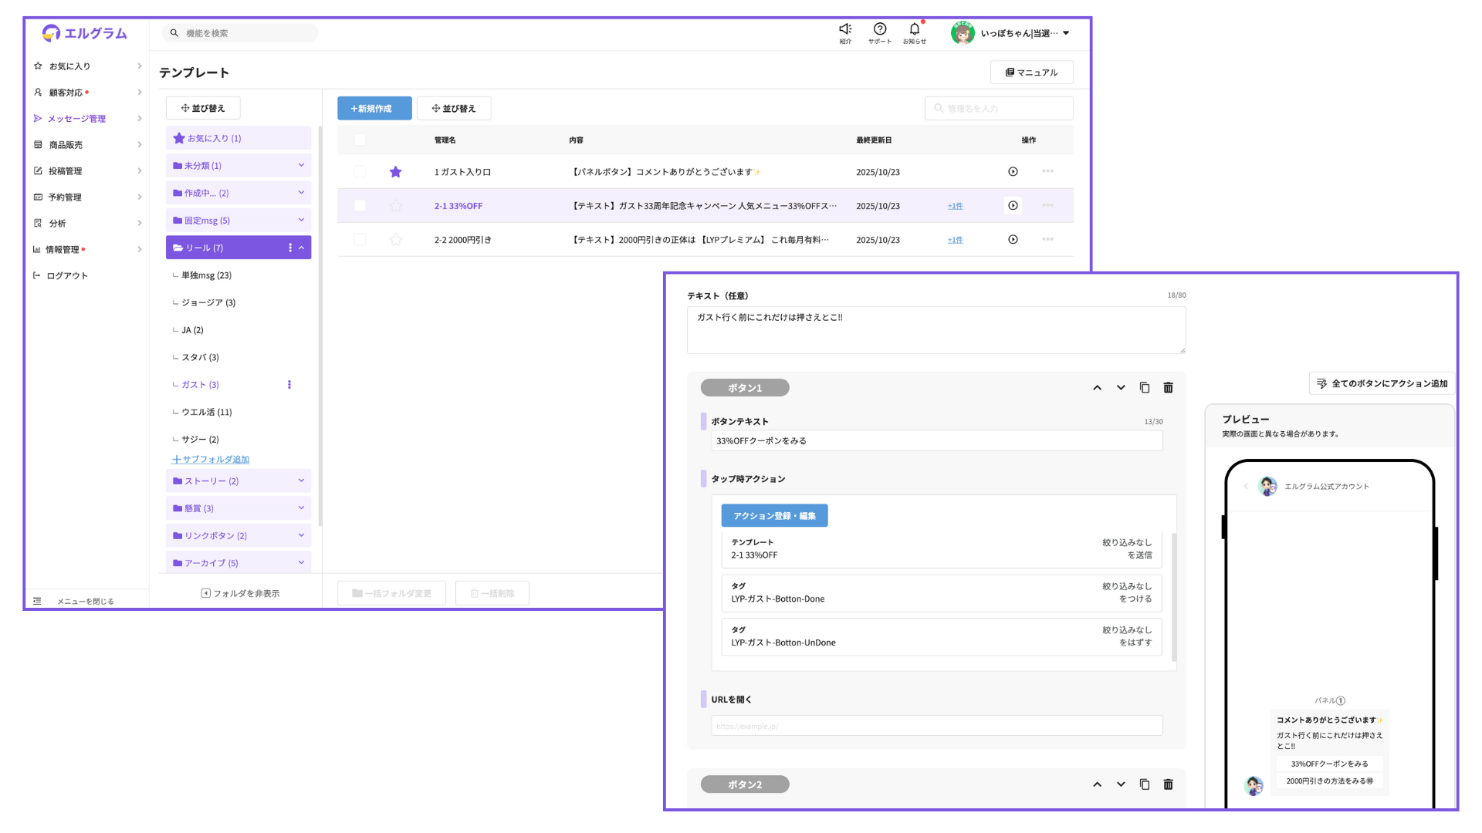Click the megaphone introduction icon
The image size is (1482, 833).
point(845,29)
